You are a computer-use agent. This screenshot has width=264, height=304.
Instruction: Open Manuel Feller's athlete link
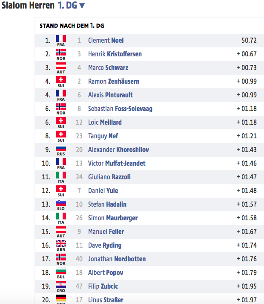(106, 231)
